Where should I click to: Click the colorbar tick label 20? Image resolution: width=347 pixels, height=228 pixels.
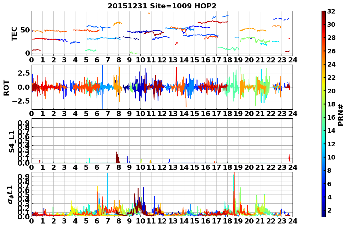(331, 91)
